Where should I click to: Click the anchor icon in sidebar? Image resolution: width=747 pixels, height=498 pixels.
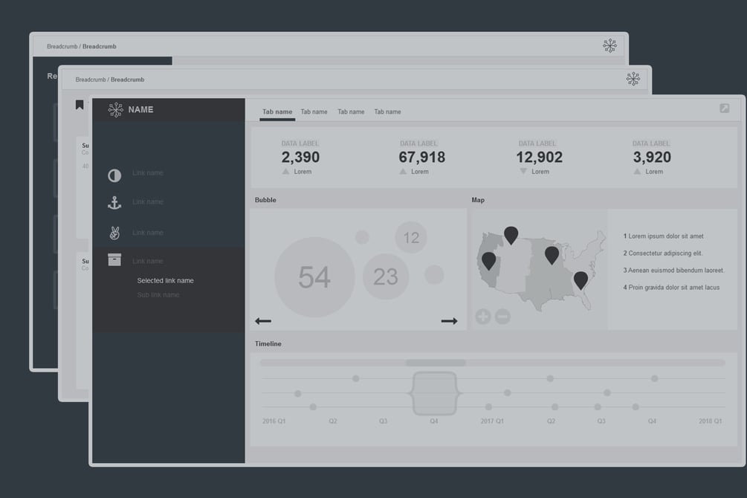(x=114, y=203)
